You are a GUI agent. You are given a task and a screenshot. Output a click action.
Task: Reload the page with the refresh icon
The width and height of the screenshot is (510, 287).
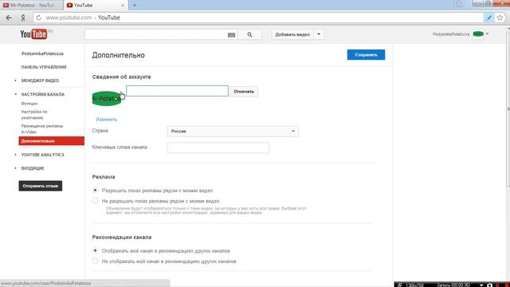click(x=39, y=18)
